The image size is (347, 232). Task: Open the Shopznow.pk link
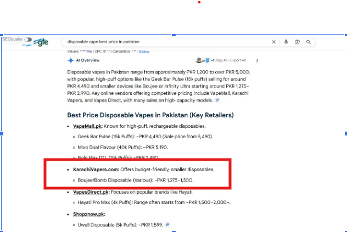[x=88, y=214]
